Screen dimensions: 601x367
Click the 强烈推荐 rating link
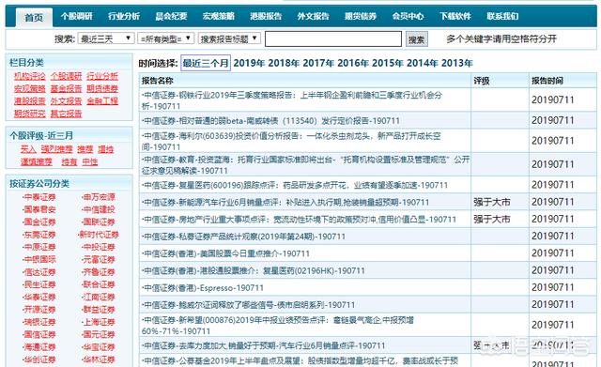(x=56, y=149)
